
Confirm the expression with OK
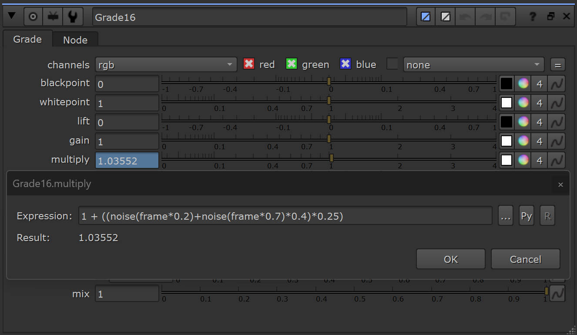451,259
